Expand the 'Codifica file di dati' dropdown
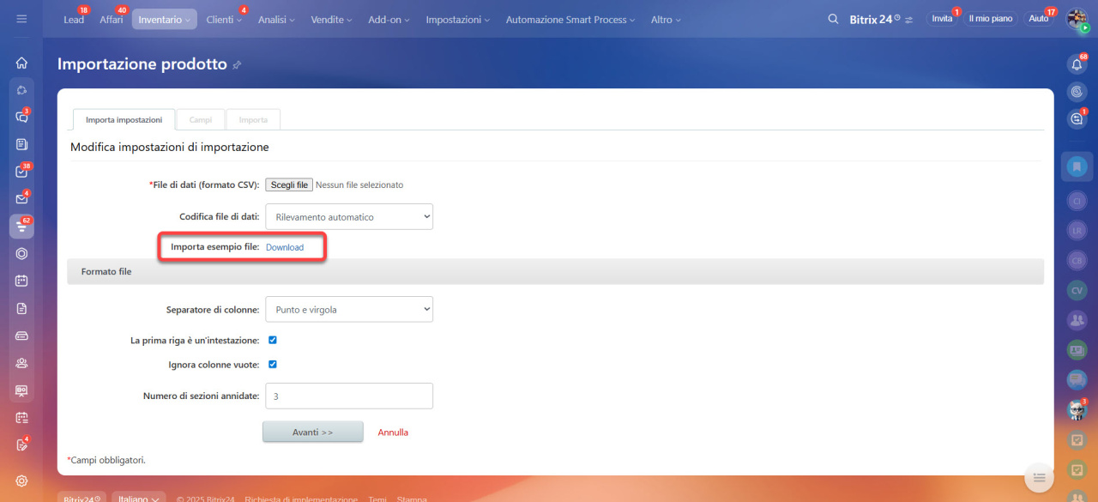This screenshot has height=502, width=1098. [348, 217]
